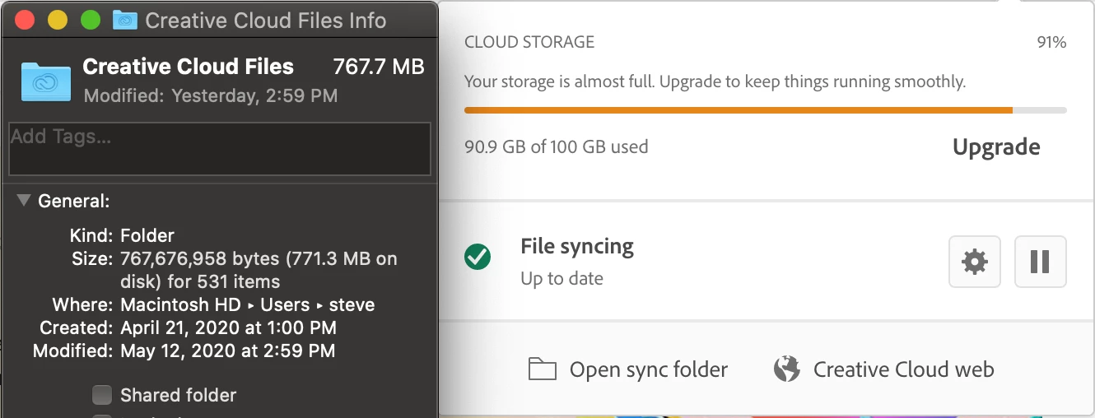Click the File syncing heading

click(x=577, y=246)
